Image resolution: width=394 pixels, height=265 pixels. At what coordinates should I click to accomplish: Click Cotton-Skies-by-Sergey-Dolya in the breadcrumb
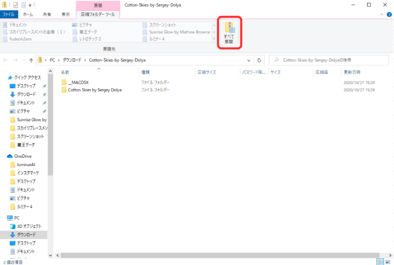117,60
